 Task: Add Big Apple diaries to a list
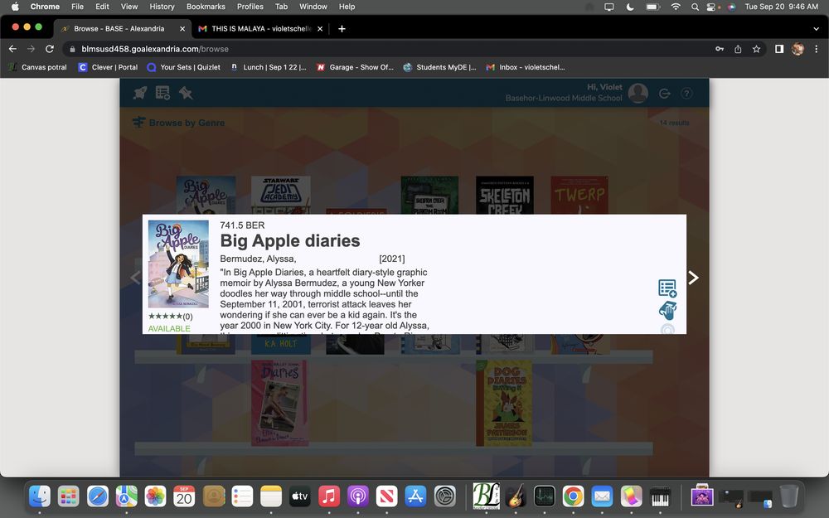coord(667,288)
